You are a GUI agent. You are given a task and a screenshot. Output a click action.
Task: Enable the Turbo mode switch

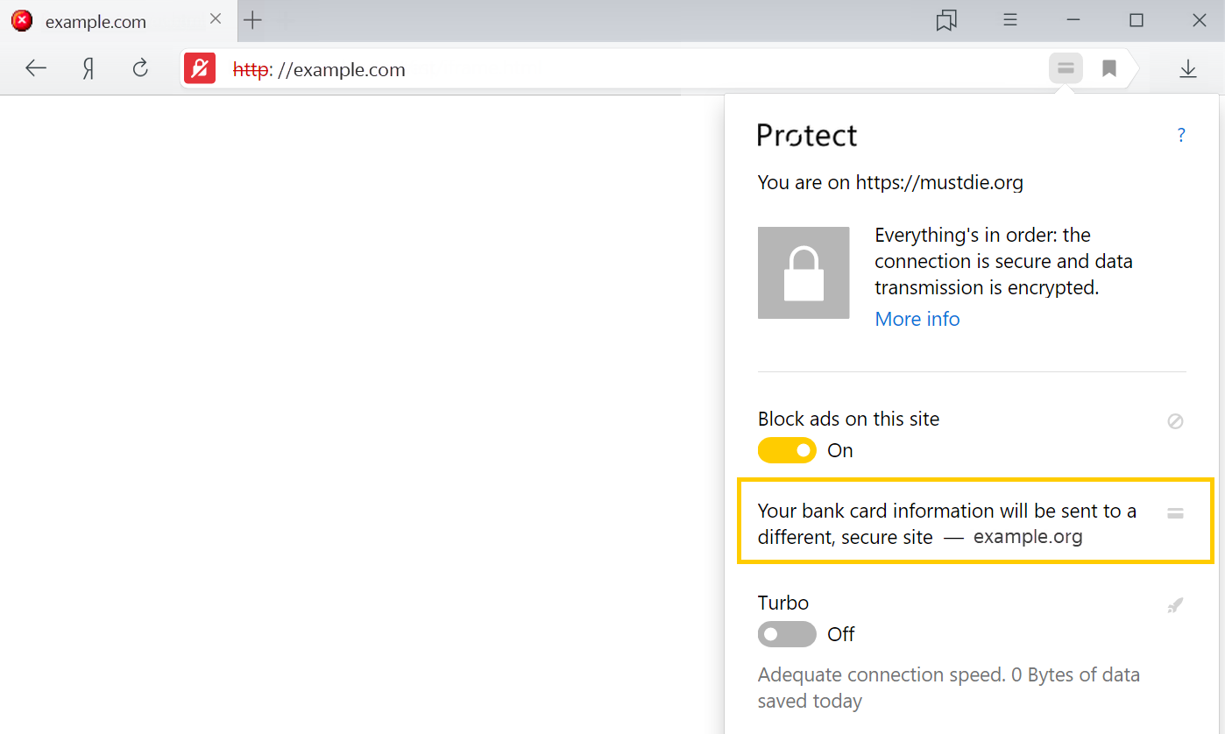[x=787, y=634]
